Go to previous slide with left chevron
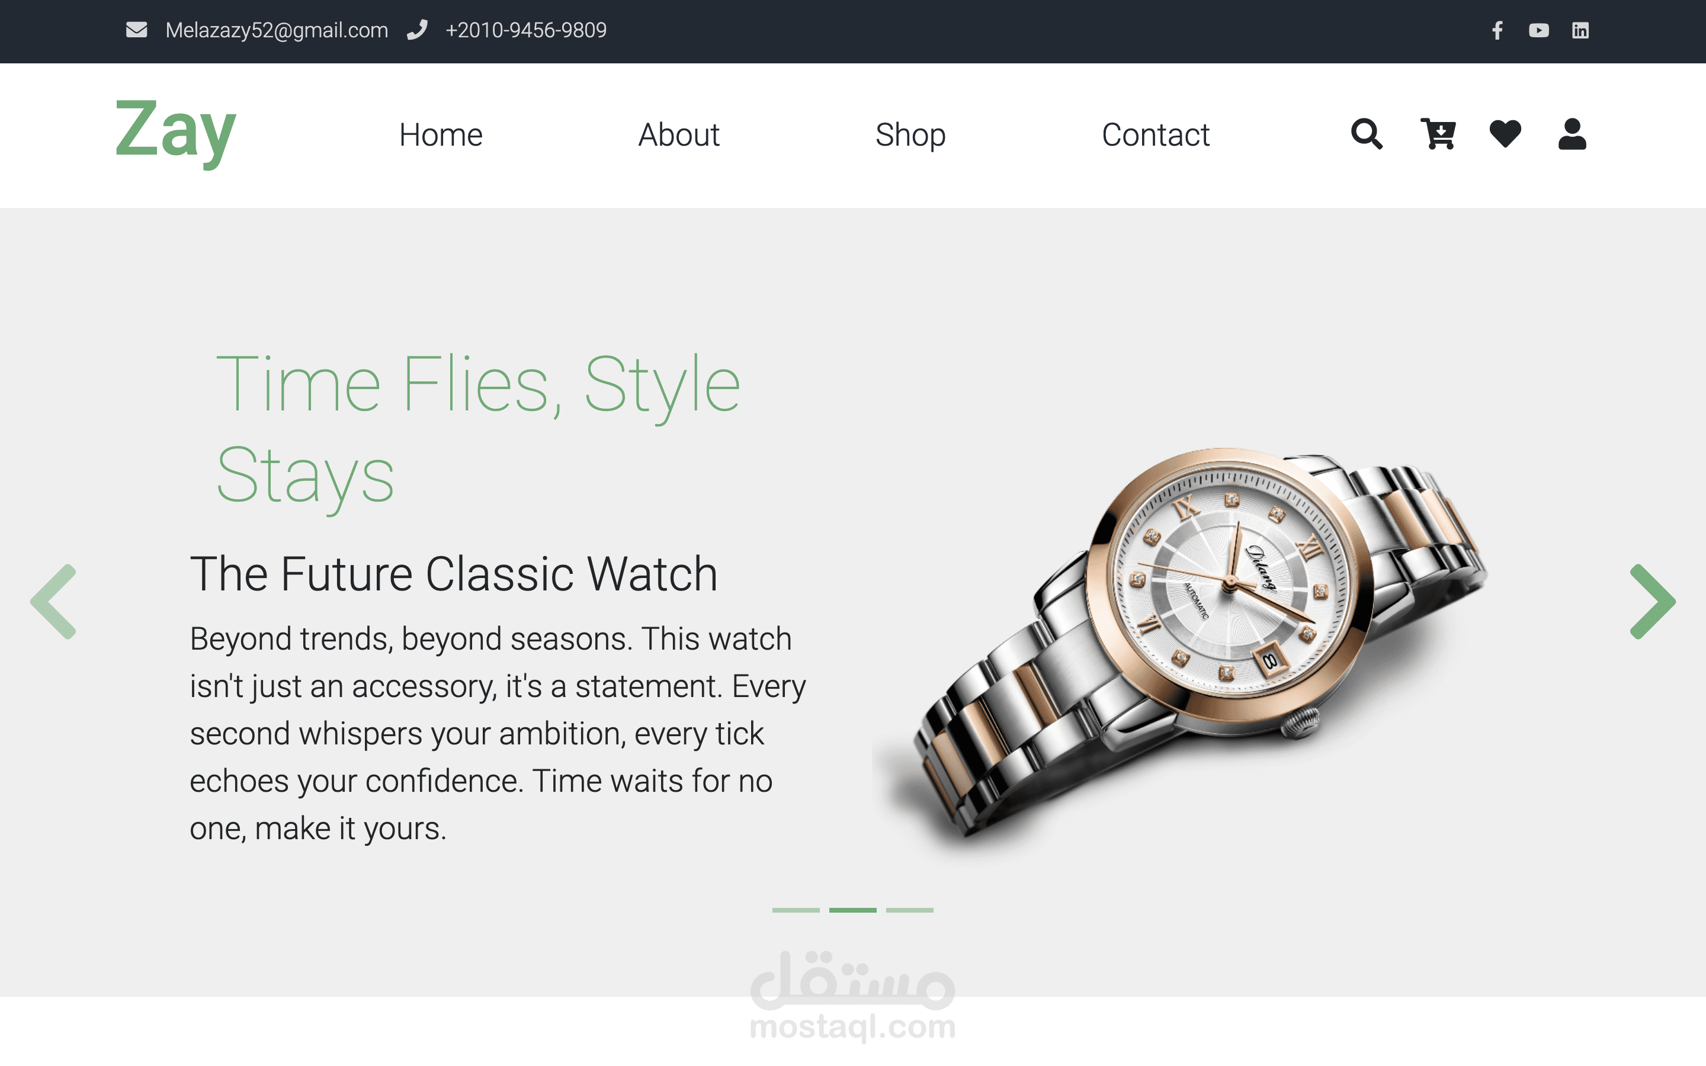 [53, 601]
